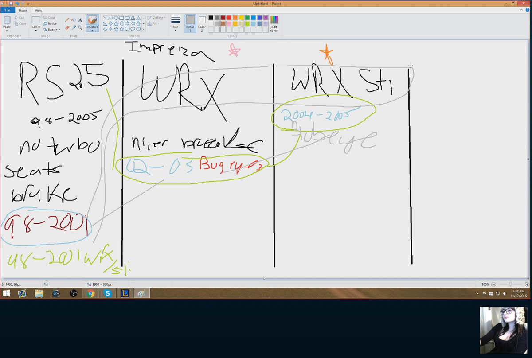This screenshot has height=358, width=532.
Task: Choose the Right triangle shape
Action: pos(106,23)
